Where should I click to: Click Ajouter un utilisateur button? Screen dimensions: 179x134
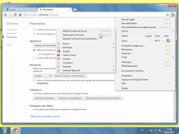44,98
